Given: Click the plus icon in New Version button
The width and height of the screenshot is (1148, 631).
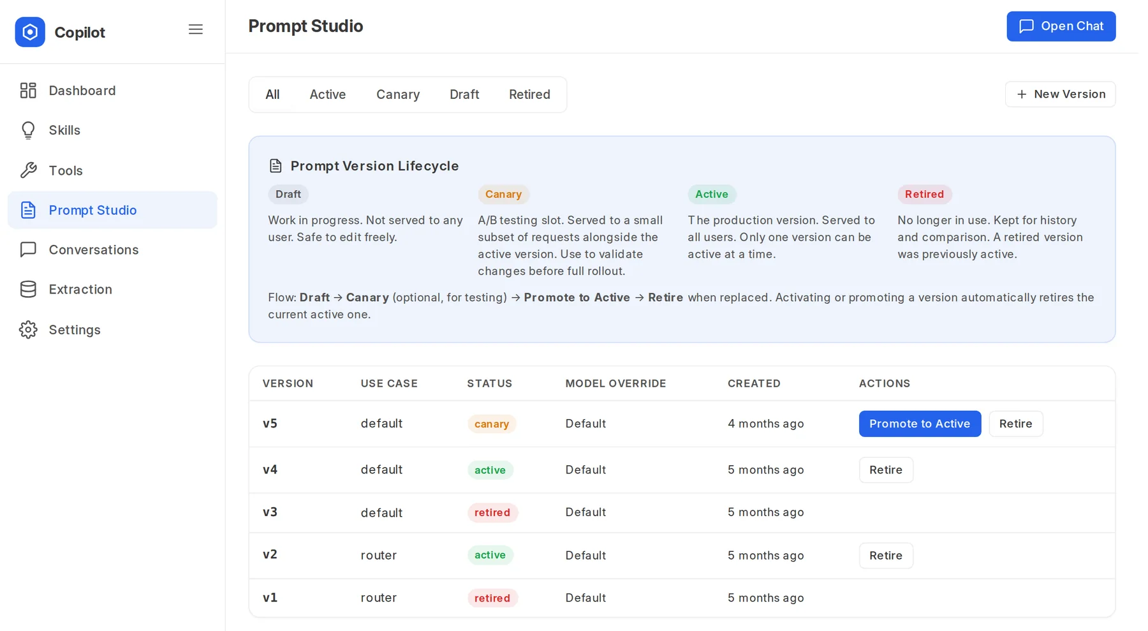Looking at the screenshot, I should pos(1022,94).
